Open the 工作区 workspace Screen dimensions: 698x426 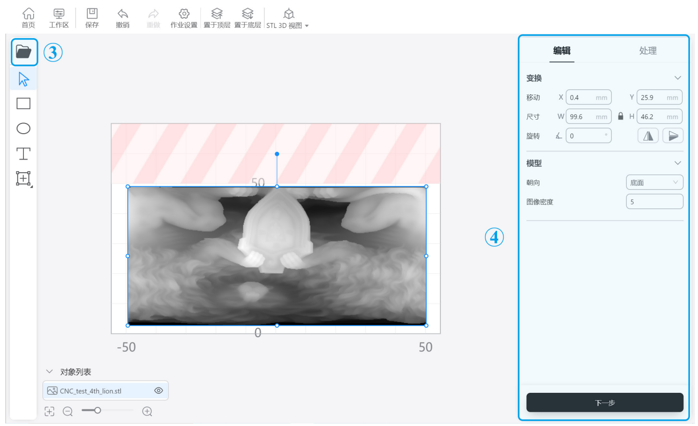pyautogui.click(x=59, y=18)
